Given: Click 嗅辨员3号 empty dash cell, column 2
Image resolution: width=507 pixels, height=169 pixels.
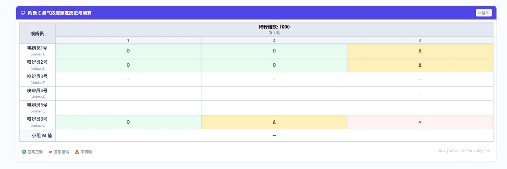Looking at the screenshot, I should click(x=274, y=79).
